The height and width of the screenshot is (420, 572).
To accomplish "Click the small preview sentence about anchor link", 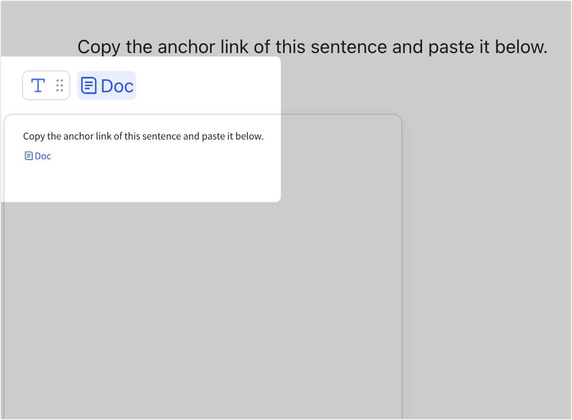I will coord(143,136).
